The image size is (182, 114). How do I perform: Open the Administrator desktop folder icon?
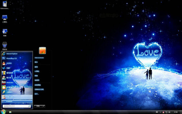coord(5,5)
